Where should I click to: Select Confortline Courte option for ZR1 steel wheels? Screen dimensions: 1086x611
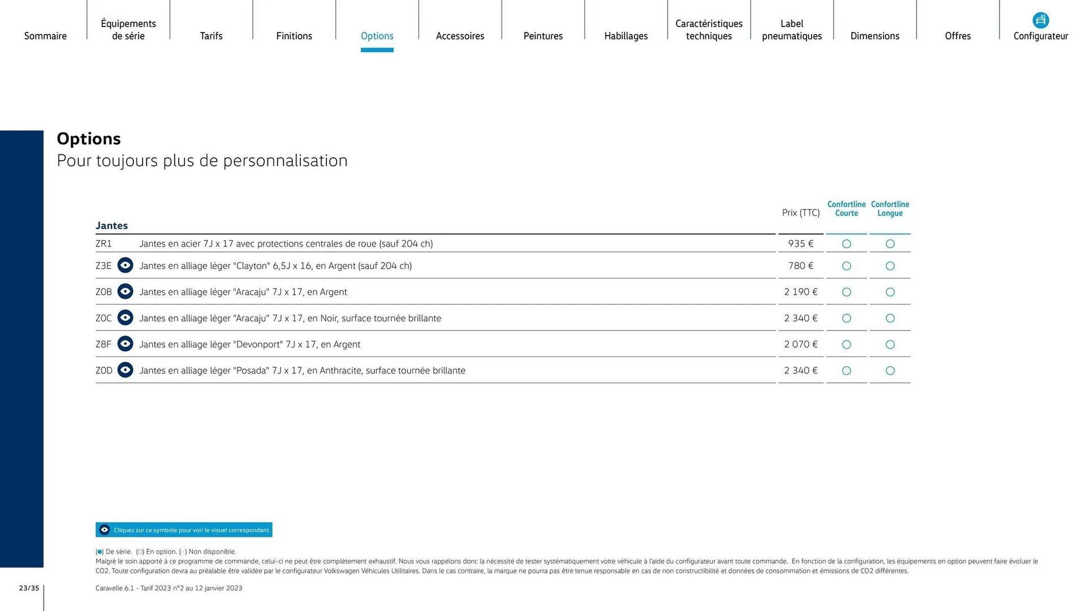click(846, 243)
